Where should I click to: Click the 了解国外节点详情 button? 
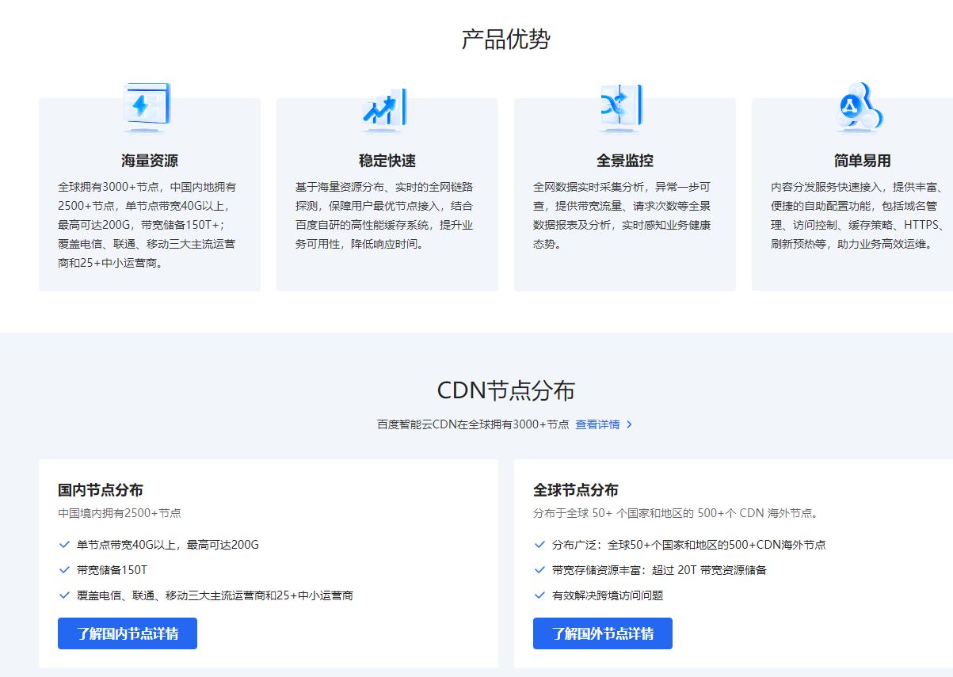point(603,633)
